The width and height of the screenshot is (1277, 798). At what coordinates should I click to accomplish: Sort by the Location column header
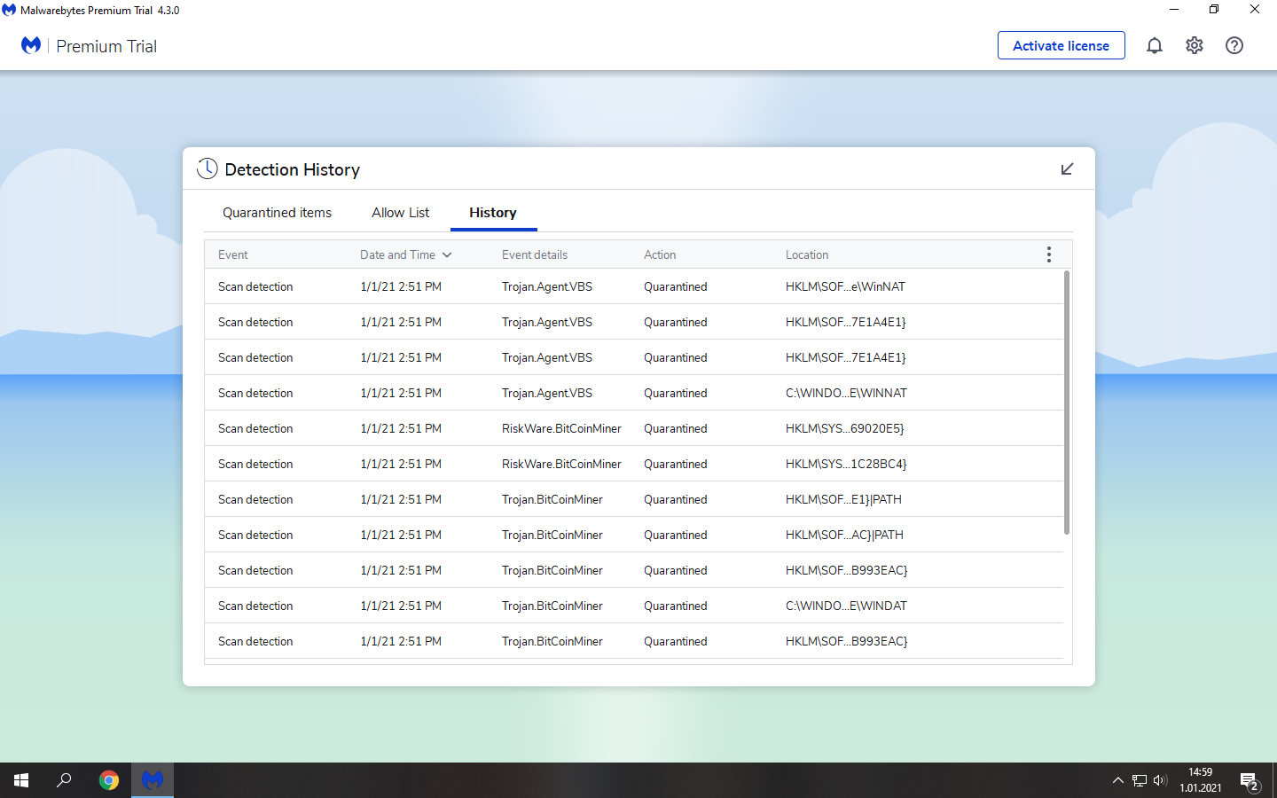click(807, 254)
